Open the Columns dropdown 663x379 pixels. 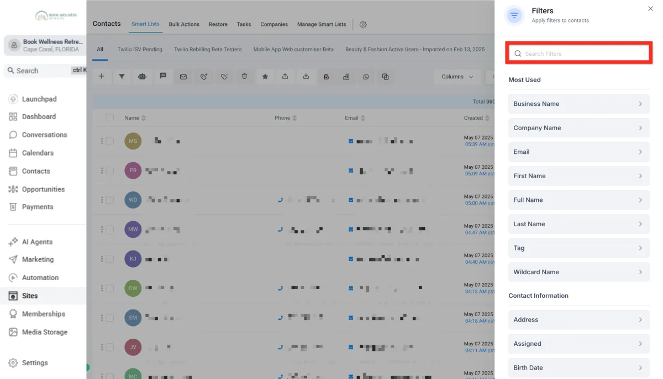click(457, 77)
